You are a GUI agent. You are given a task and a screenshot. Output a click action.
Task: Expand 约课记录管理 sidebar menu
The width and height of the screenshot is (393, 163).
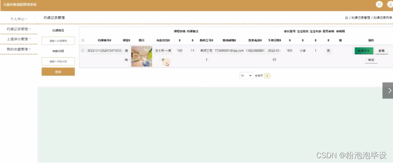pos(18,29)
